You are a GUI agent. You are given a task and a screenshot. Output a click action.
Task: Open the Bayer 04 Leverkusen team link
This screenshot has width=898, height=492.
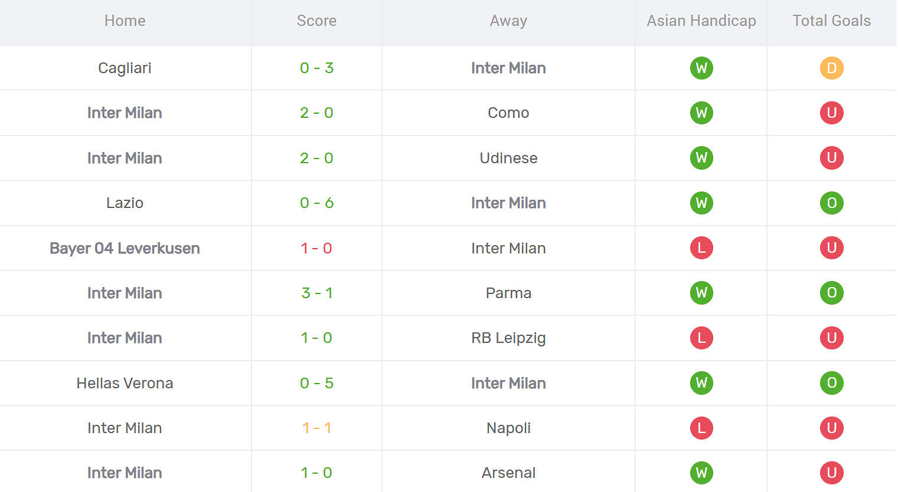[x=125, y=248]
